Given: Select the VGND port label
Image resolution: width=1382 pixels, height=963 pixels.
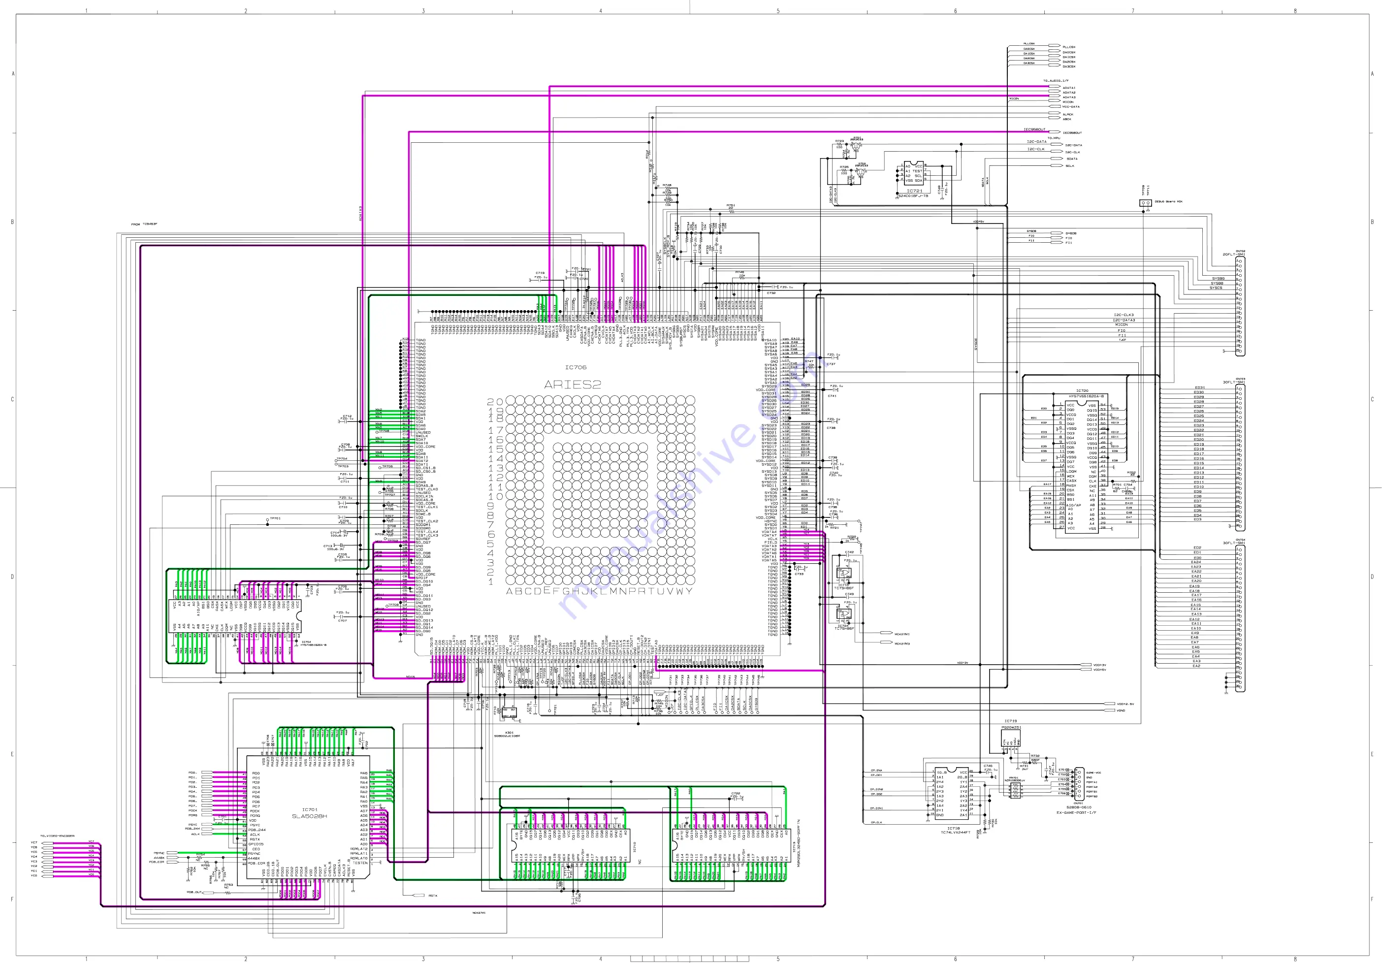Looking at the screenshot, I should pos(1121,711).
